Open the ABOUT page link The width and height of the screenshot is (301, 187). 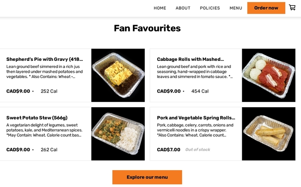click(x=183, y=8)
